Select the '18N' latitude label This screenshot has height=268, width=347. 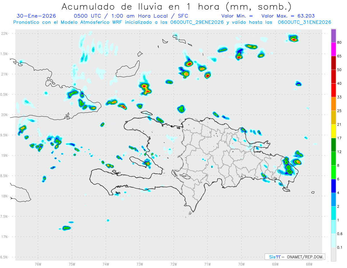[x=5, y=196]
